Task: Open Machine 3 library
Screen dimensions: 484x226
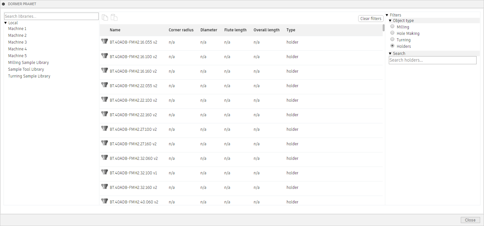Action: [17, 42]
